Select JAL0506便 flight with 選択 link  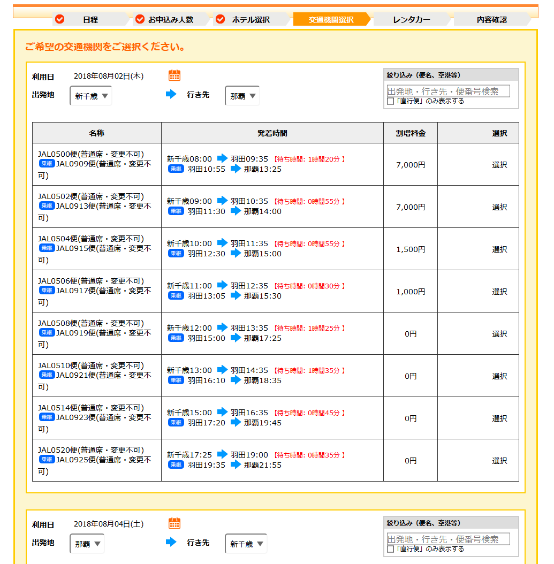click(x=499, y=292)
